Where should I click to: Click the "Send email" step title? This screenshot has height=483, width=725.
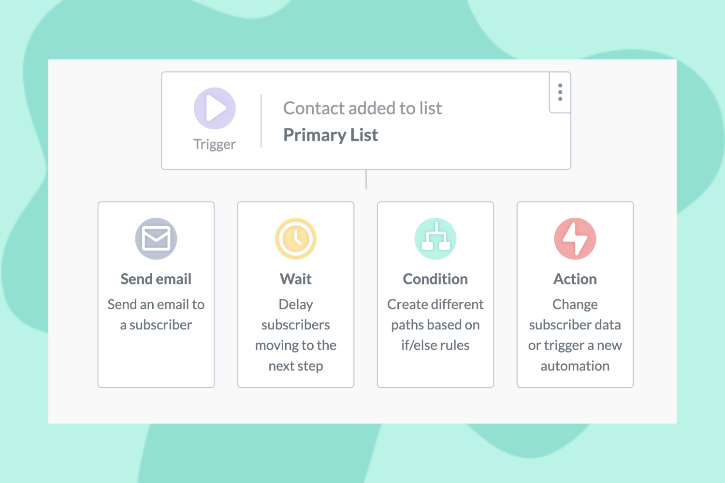click(156, 279)
